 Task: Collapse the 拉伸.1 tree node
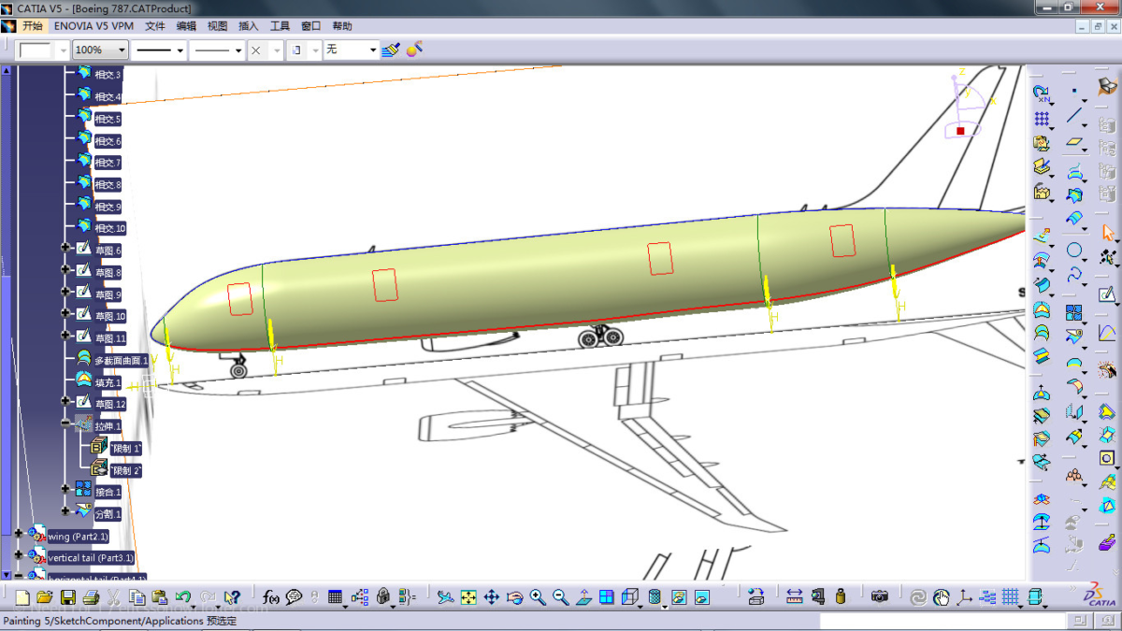65,423
